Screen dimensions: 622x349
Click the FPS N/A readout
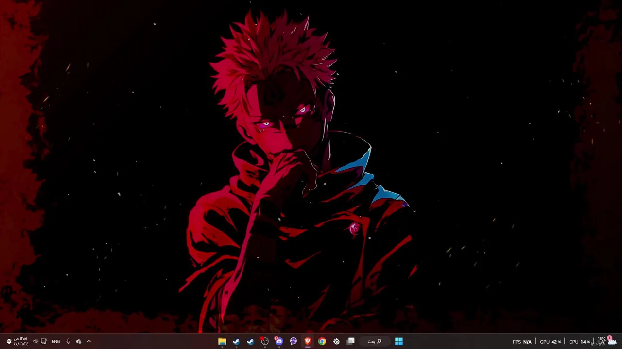tap(522, 342)
